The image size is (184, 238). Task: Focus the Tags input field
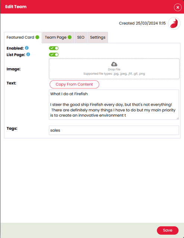point(114,130)
